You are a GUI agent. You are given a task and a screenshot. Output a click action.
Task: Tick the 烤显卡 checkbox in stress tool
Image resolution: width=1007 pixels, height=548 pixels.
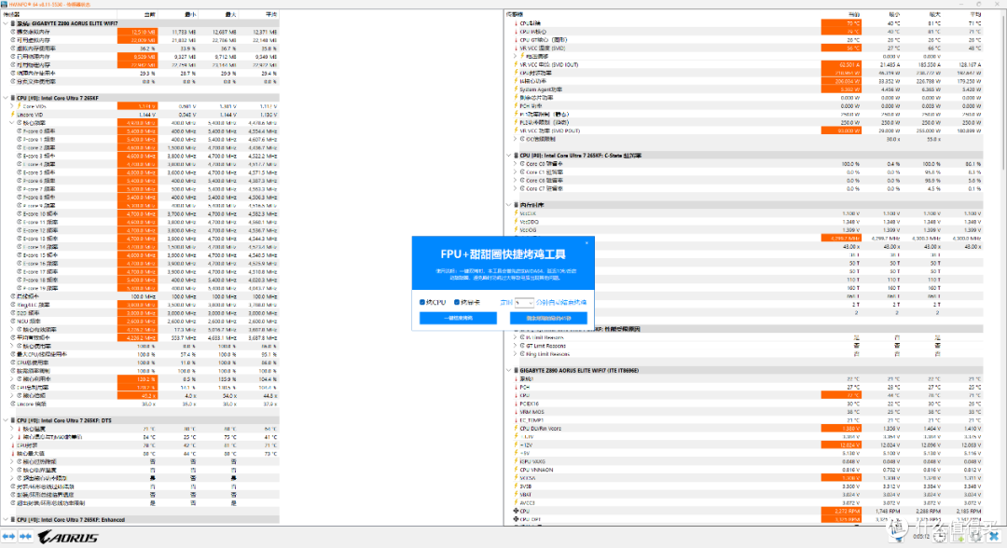(457, 302)
